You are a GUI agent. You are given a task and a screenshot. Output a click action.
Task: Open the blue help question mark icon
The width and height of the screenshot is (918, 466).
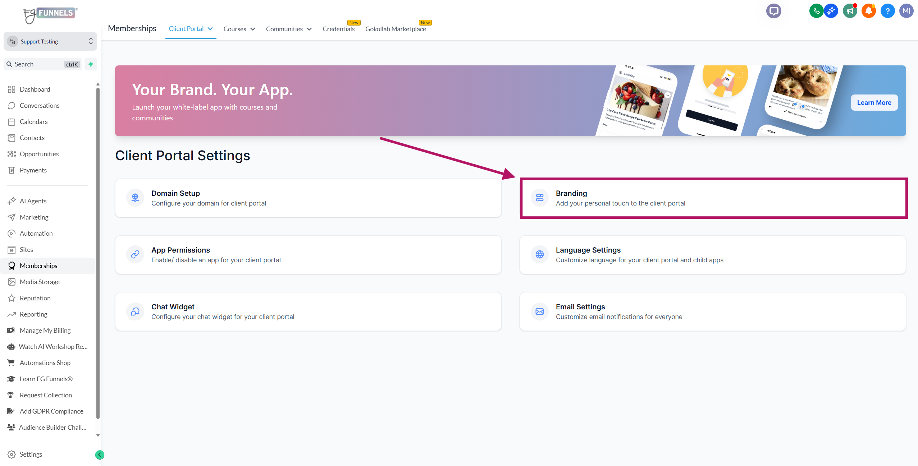pos(887,11)
